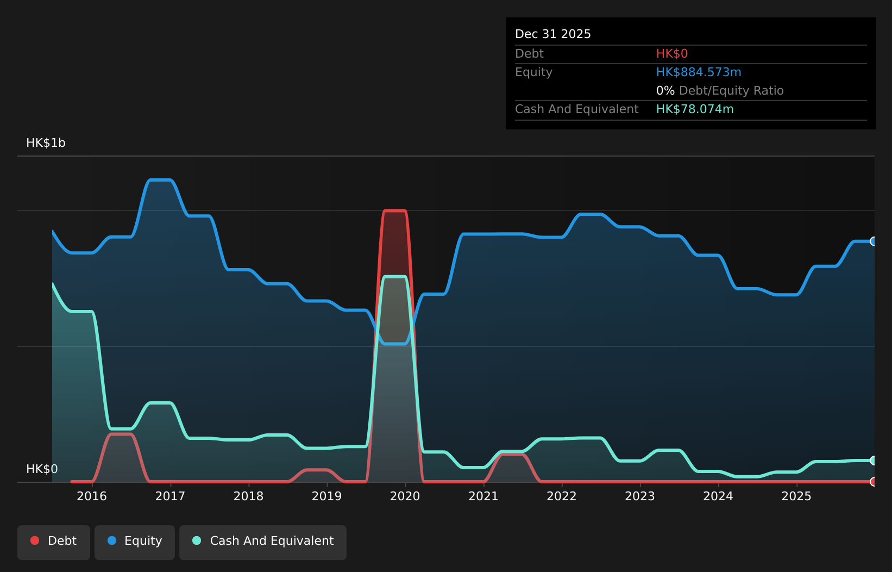Click the 2017 x-axis label
The width and height of the screenshot is (892, 572).
170,496
